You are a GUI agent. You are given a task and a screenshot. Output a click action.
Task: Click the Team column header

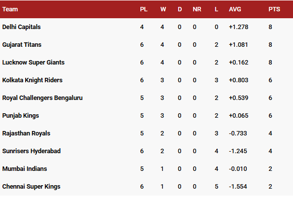[x=10, y=9]
